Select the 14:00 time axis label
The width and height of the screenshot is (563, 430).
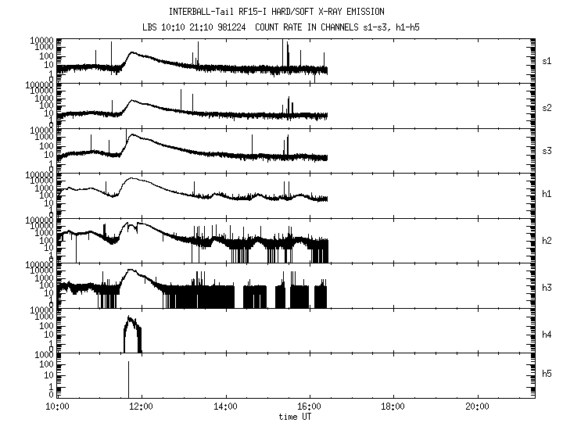[225, 407]
